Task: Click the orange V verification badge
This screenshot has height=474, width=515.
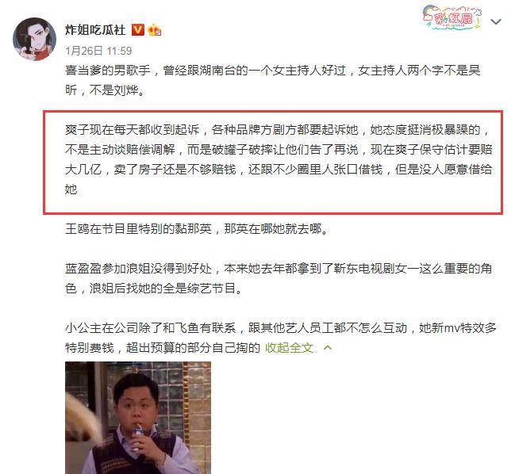Action: click(x=137, y=30)
